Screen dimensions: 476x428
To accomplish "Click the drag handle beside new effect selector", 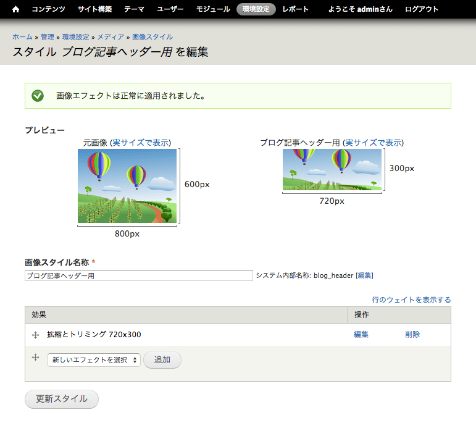I will [36, 357].
